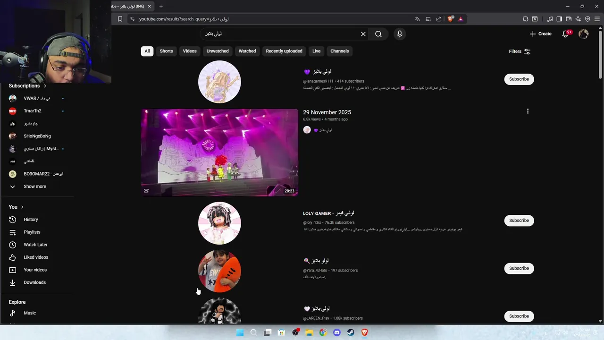Open the Liked videos thumbs-up icon
This screenshot has height=340, width=604.
pyautogui.click(x=13, y=257)
